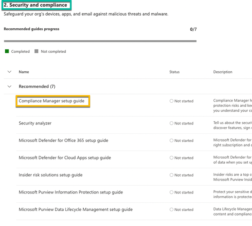
Task: Collapse the Recommended (7) group chevron
Action: click(x=9, y=86)
